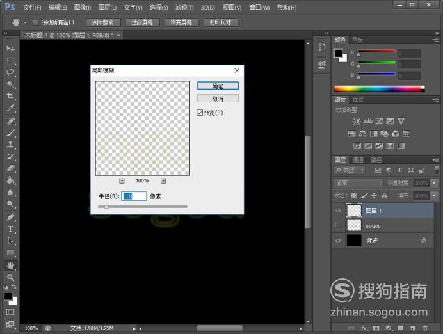Select the Zoom tool in toolbox
The width and height of the screenshot is (443, 334).
click(x=10, y=277)
